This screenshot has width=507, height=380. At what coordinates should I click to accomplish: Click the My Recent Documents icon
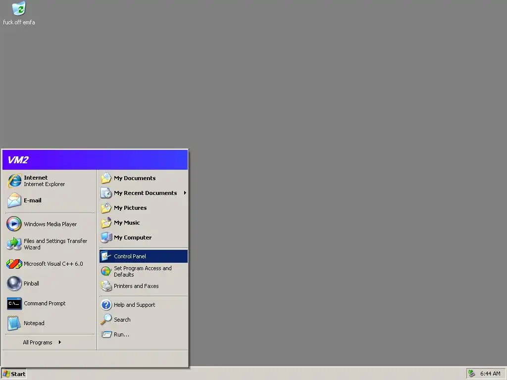pos(106,193)
